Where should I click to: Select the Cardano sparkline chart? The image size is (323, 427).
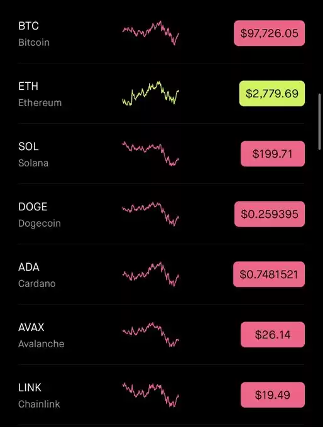tap(151, 274)
